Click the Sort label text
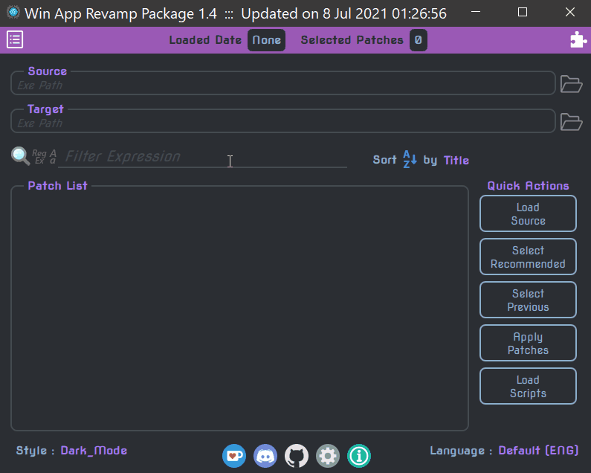591x473 pixels. tap(385, 160)
